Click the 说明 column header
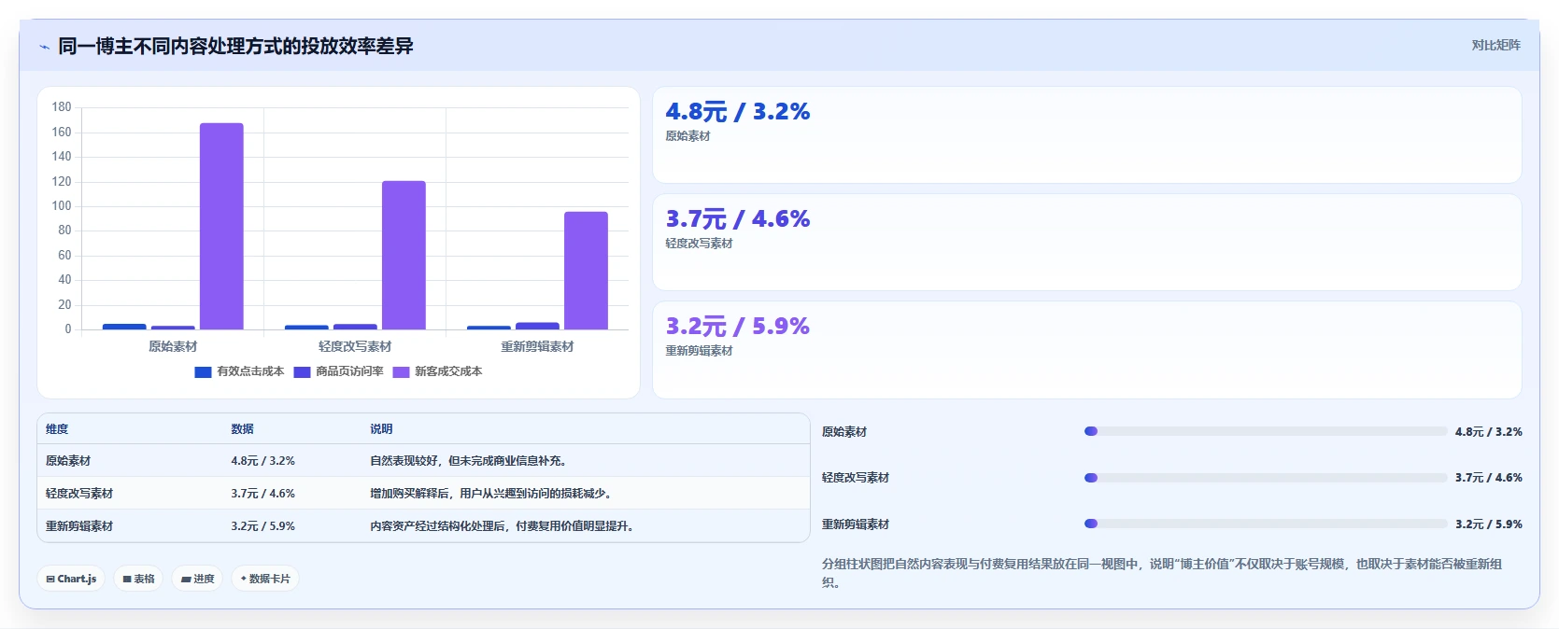The image size is (1559, 629). (x=381, y=429)
